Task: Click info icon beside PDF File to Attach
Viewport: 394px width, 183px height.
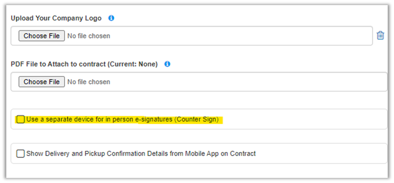Action: click(x=167, y=64)
